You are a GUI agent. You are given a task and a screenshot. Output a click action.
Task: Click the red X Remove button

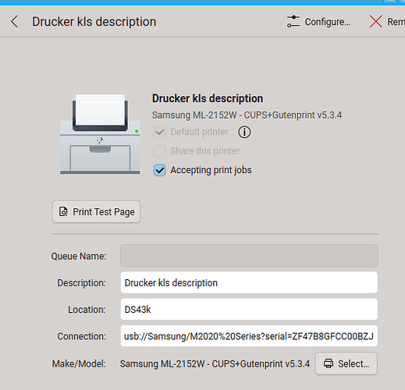386,22
